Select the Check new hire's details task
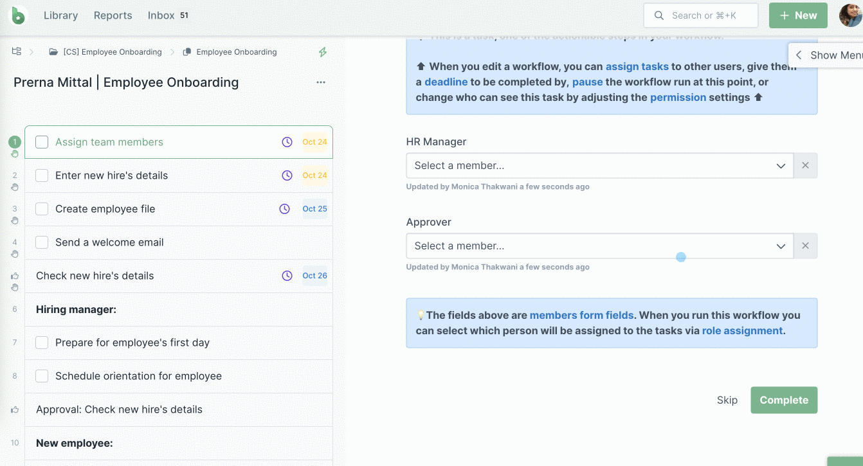The image size is (863, 466). click(179, 276)
